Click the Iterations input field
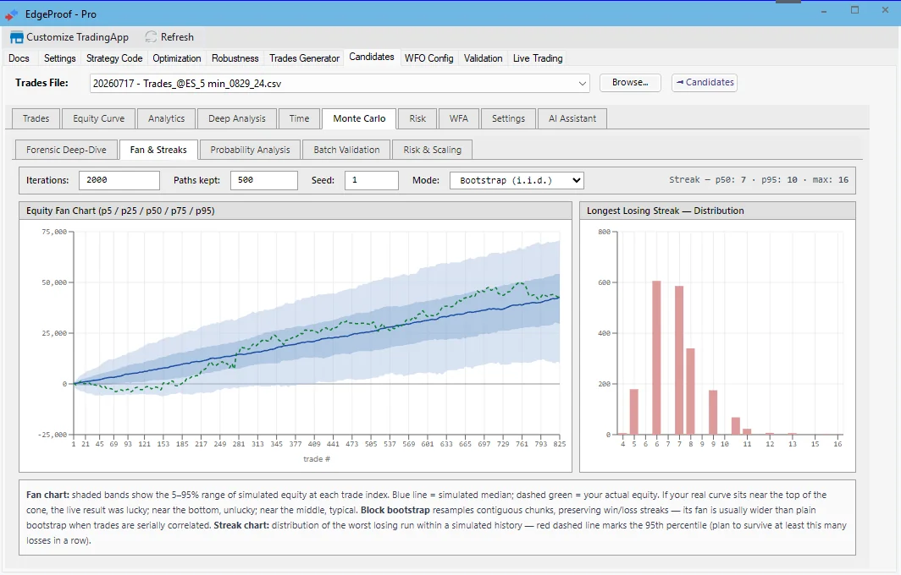 click(x=119, y=180)
